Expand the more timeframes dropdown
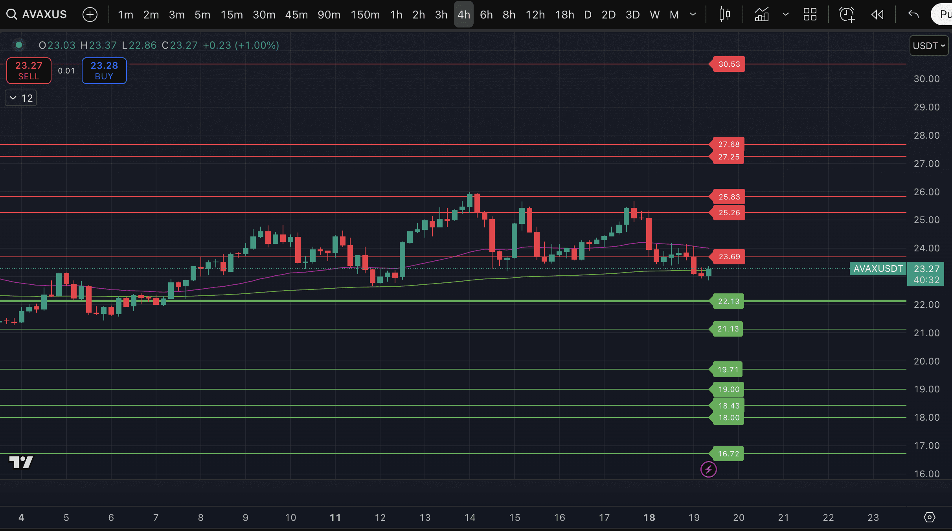 click(x=693, y=15)
